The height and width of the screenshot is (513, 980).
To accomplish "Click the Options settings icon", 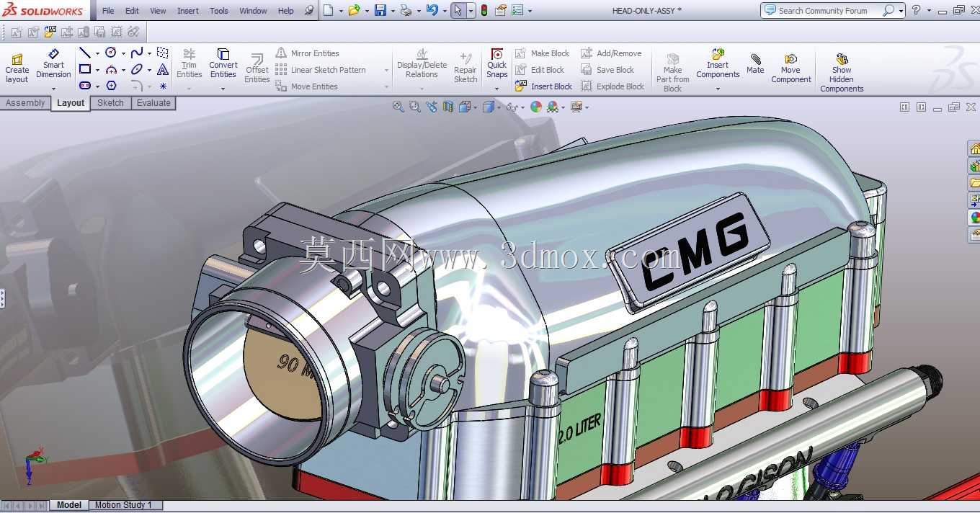I will pos(517,10).
